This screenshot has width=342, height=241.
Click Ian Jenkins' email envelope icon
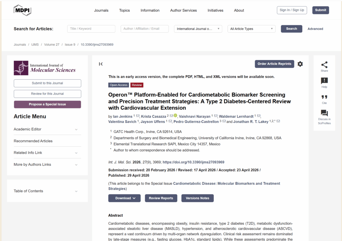(138, 116)
